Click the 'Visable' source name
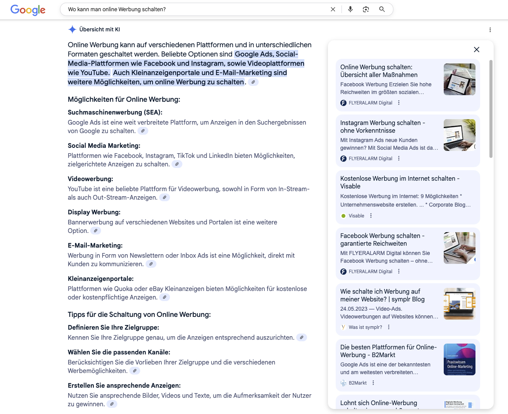 (x=357, y=216)
